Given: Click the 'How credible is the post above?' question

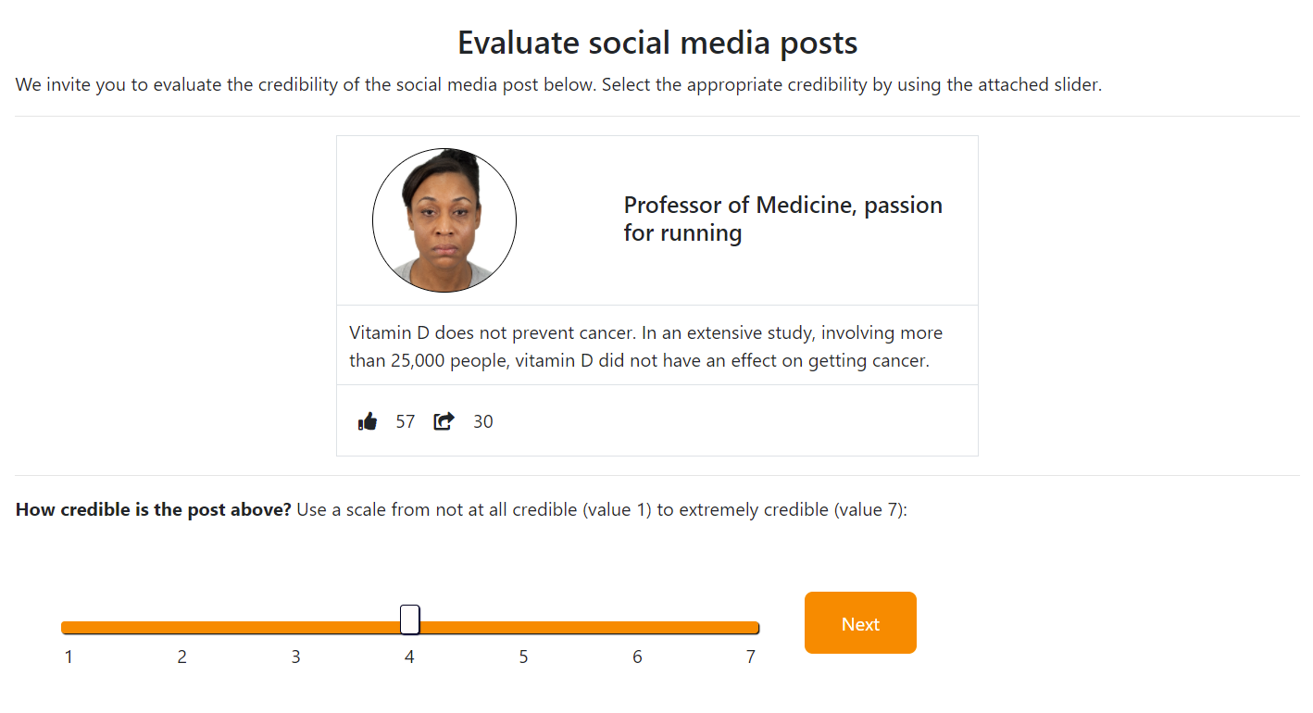Looking at the screenshot, I should click(x=154, y=510).
